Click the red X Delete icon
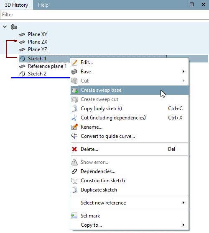 tap(74, 149)
